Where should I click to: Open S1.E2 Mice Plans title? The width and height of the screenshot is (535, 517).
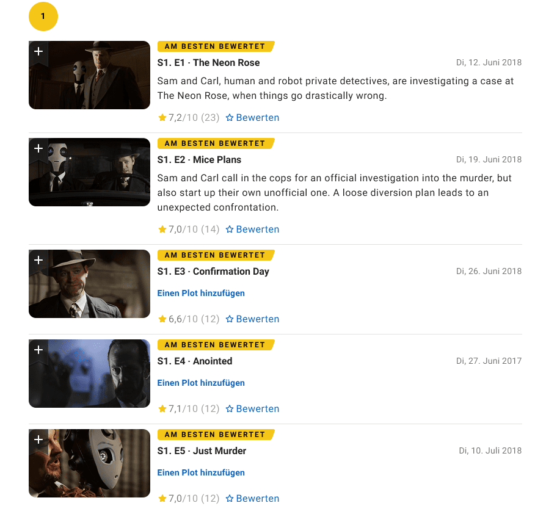[x=199, y=160]
